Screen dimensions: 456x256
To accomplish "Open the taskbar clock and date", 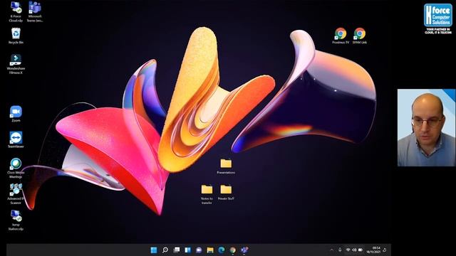I will coord(373,250).
